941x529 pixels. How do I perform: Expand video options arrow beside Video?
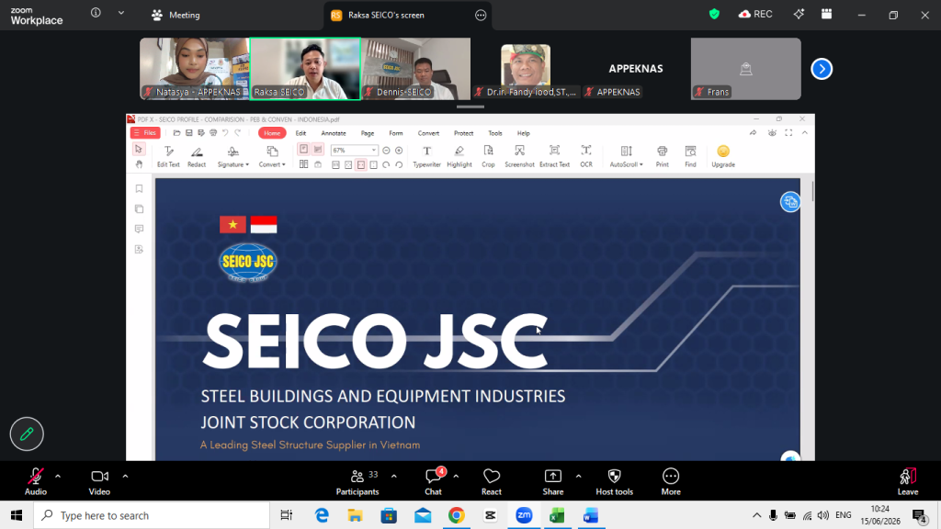[125, 477]
